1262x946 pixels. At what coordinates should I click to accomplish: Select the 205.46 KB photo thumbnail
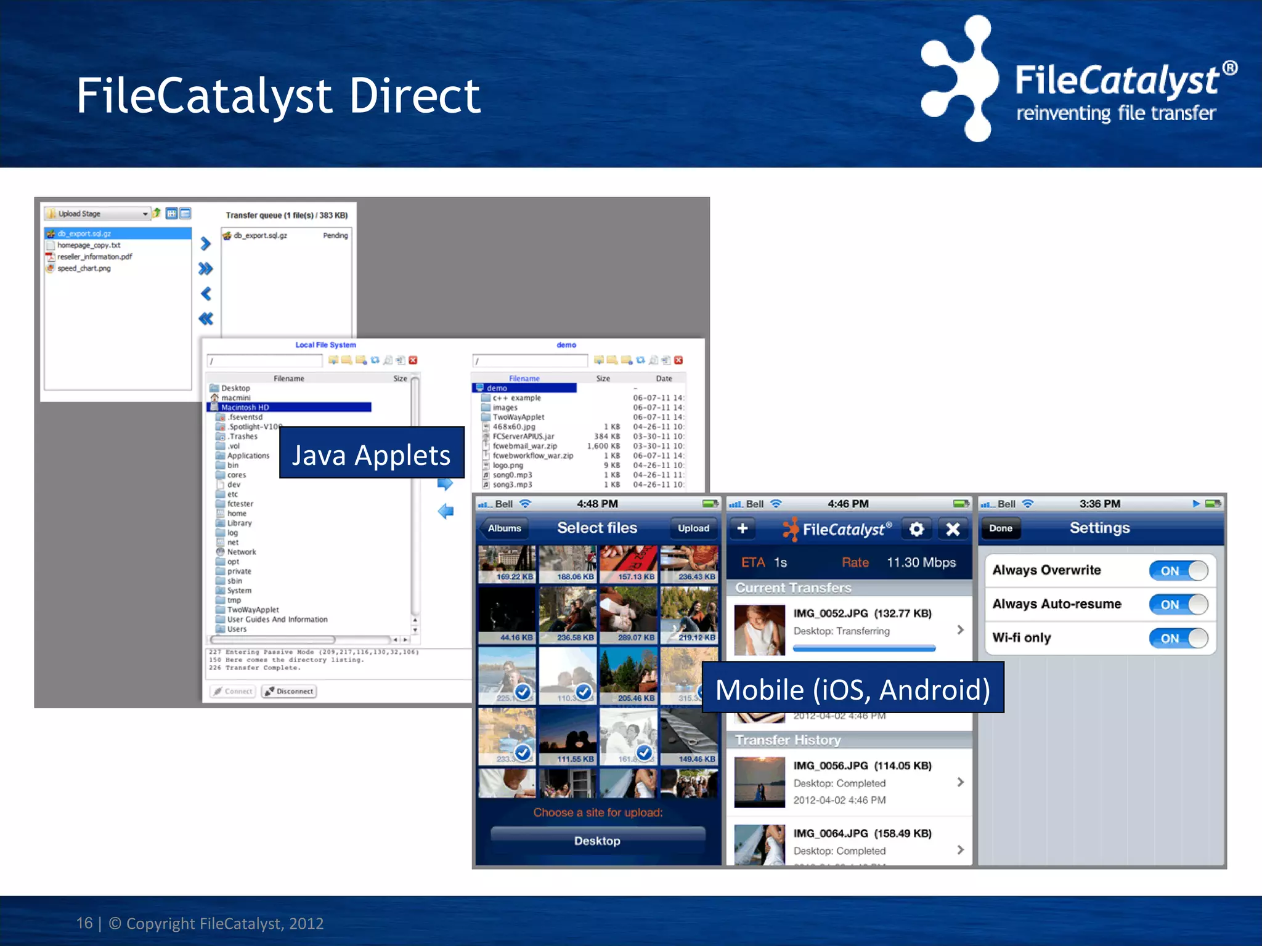tap(628, 676)
